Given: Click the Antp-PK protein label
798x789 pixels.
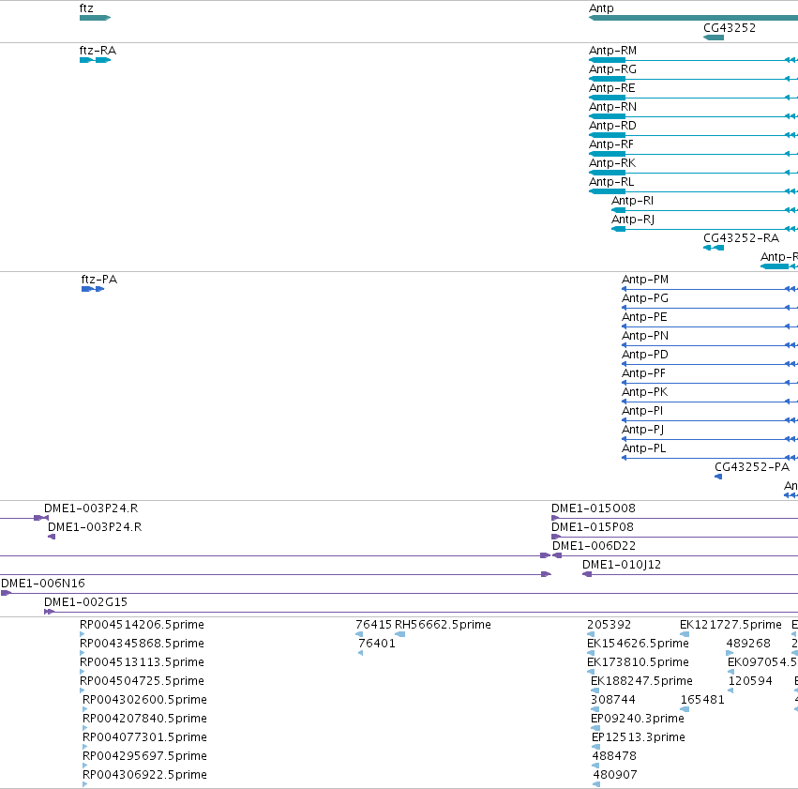Looking at the screenshot, I should click(645, 392).
